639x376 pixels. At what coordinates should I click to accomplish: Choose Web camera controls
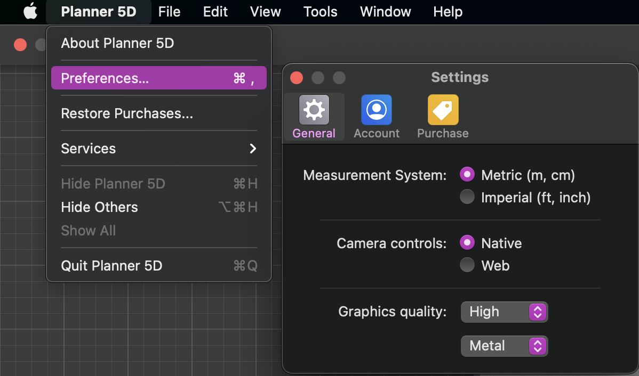click(x=467, y=265)
